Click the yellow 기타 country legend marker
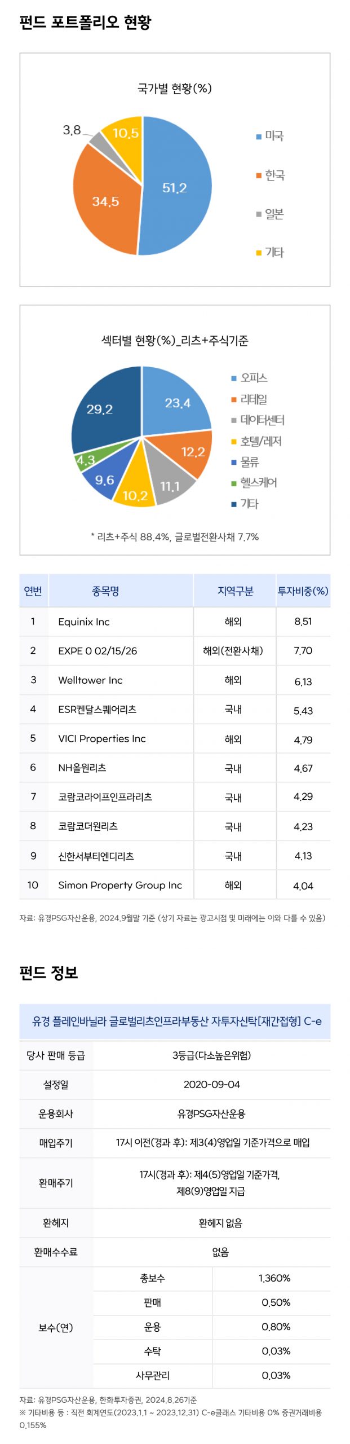Viewport: 350px width, 1444px height. 259,253
